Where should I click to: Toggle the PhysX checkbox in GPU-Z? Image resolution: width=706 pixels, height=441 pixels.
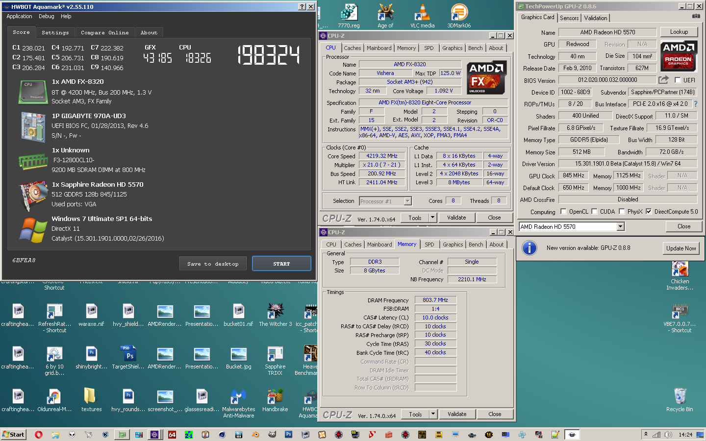622,212
